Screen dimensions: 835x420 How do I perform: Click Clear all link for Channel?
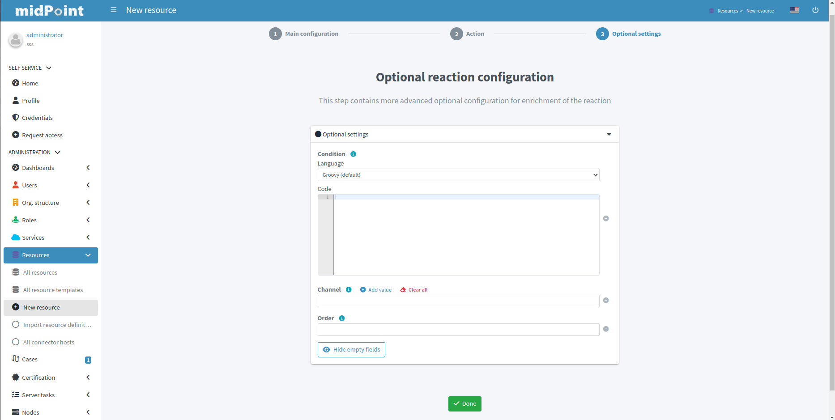tap(414, 290)
